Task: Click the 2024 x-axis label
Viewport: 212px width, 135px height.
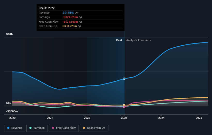Action: 161,118
